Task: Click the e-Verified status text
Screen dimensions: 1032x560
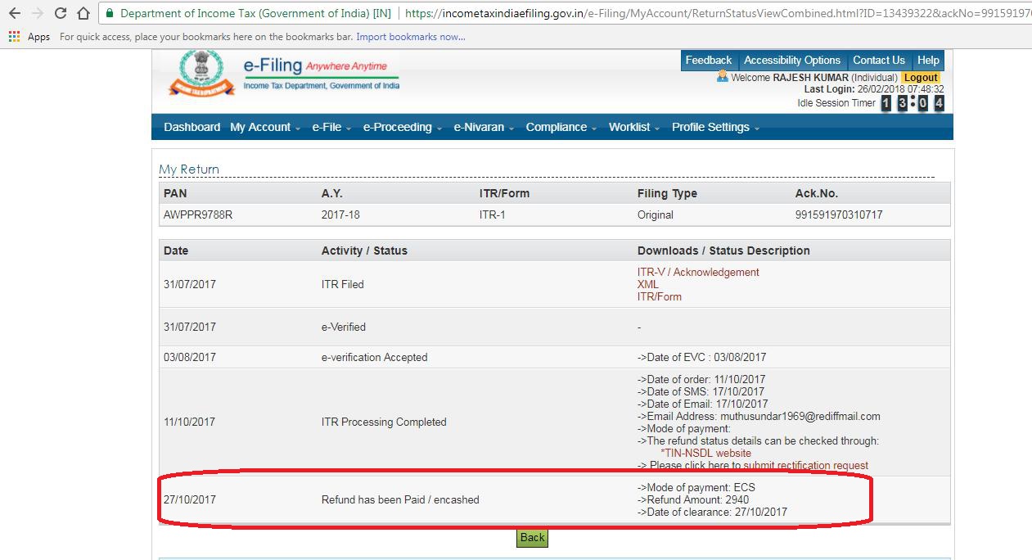Action: point(344,327)
